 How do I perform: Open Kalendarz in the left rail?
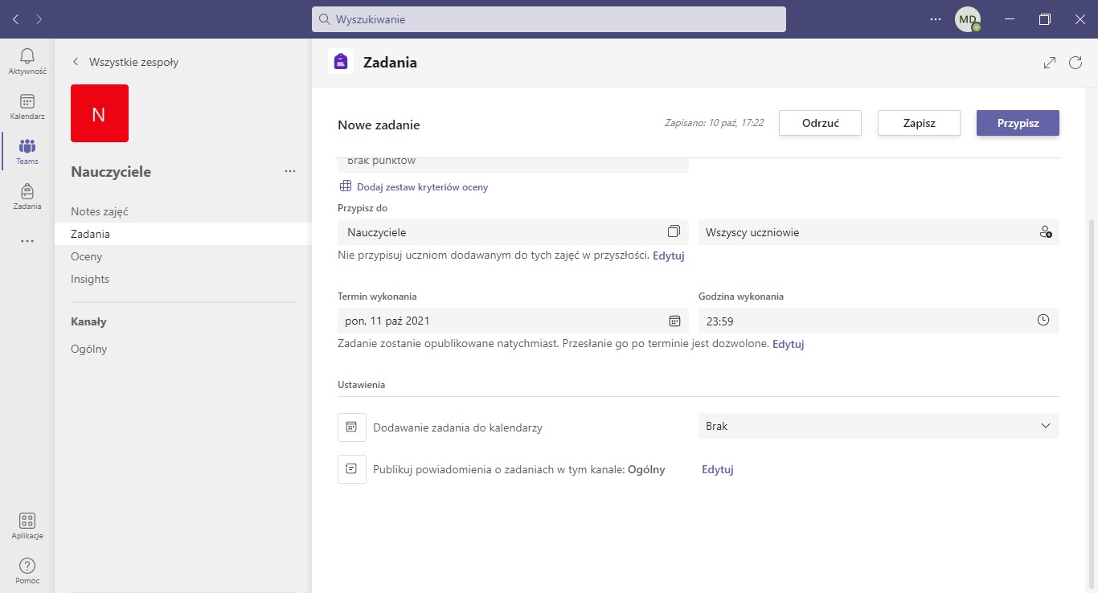click(27, 106)
